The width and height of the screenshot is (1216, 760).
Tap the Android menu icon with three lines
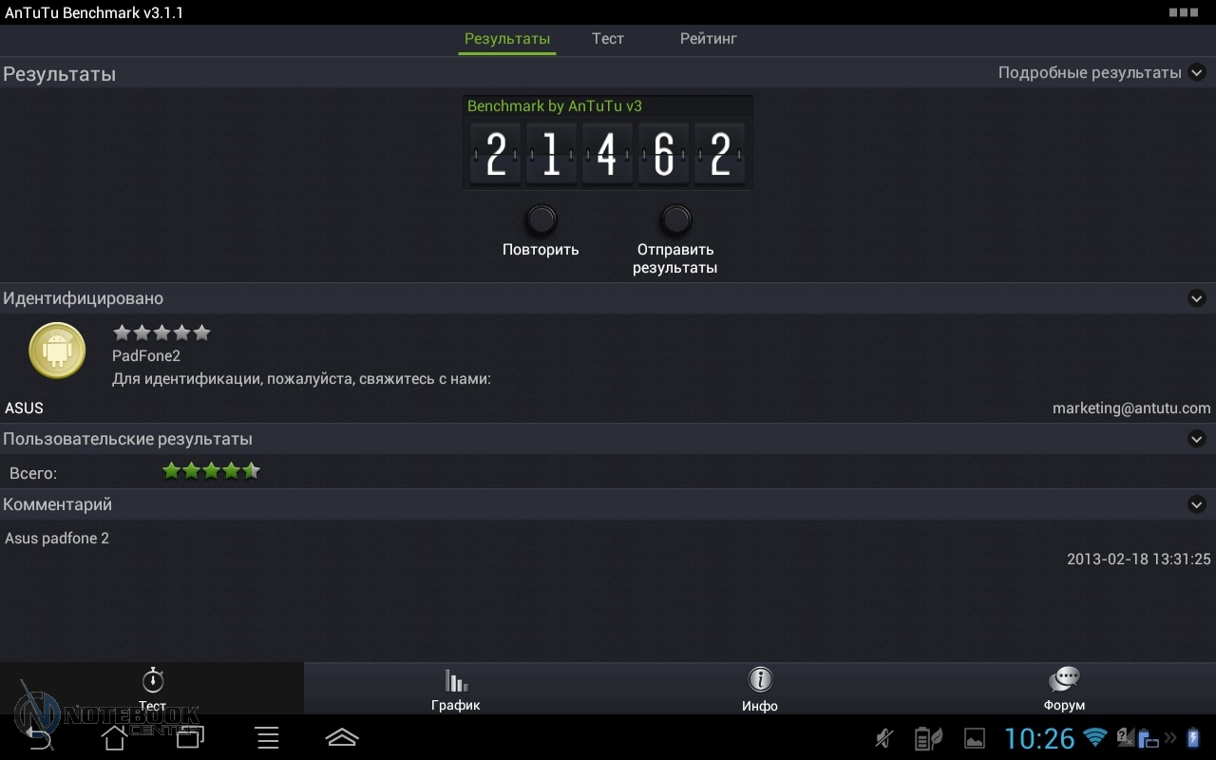pos(268,737)
